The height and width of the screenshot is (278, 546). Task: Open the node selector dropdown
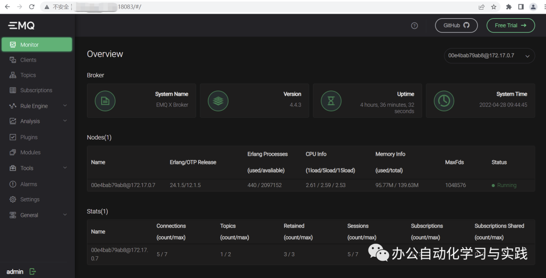click(489, 56)
